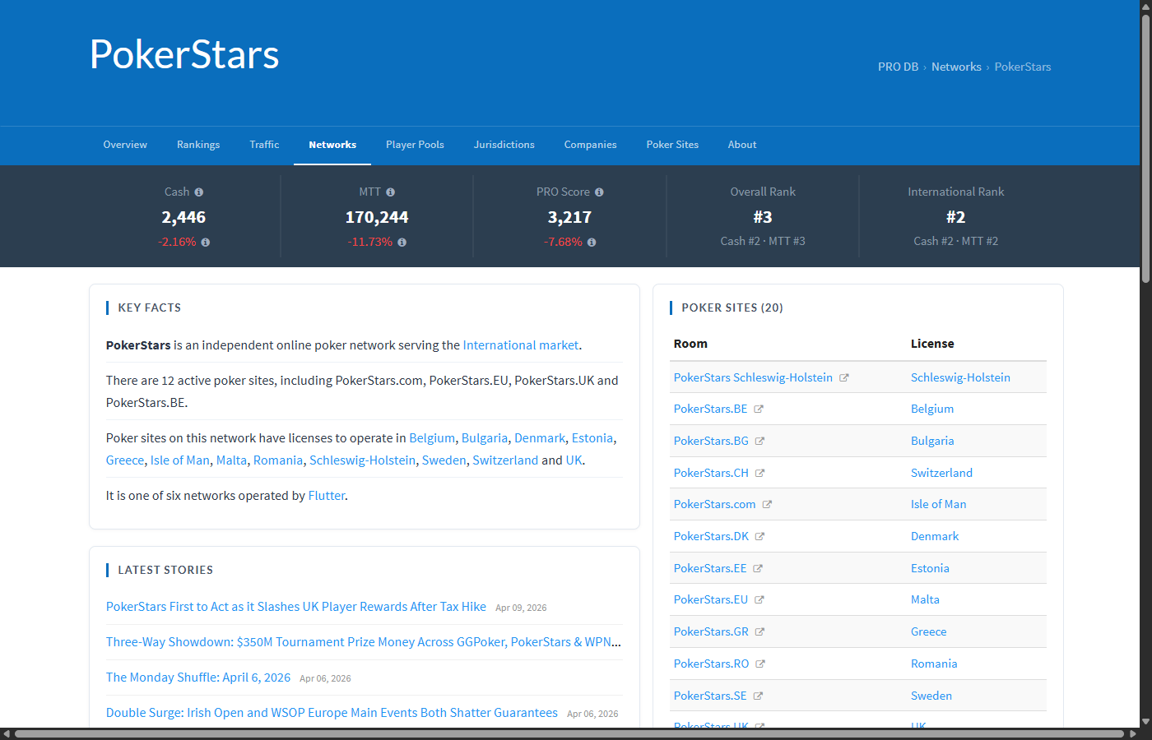
Task: Open PokerStars.BE via its external link icon
Action: point(758,409)
